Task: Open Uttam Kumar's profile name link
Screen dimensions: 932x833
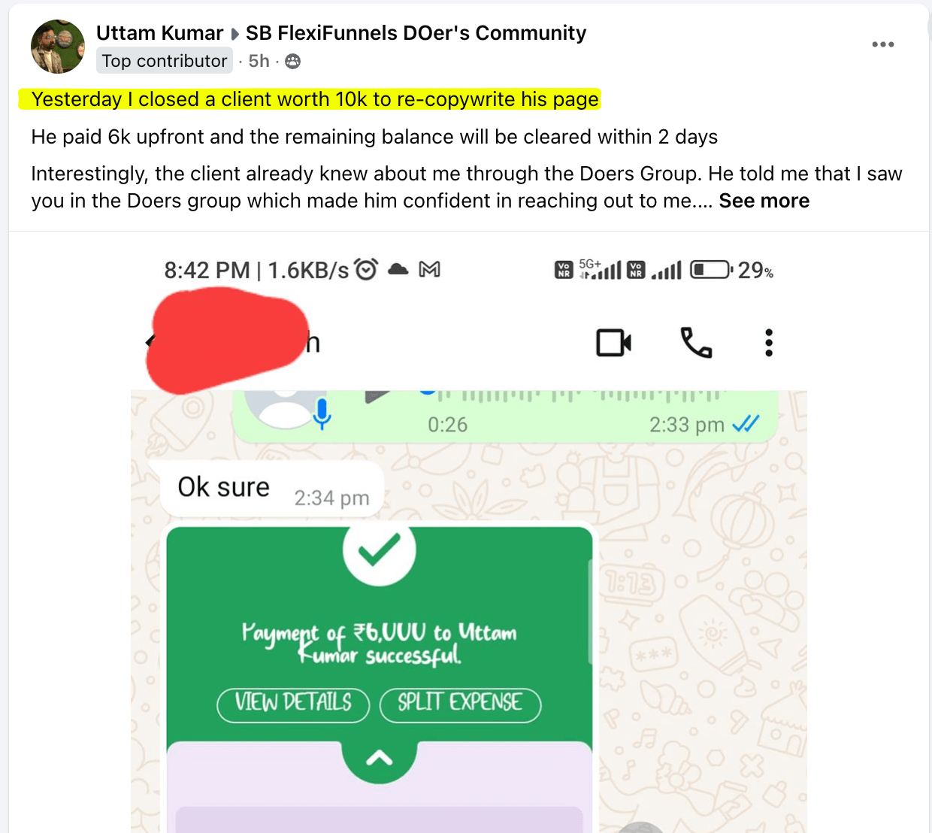Action: click(159, 33)
